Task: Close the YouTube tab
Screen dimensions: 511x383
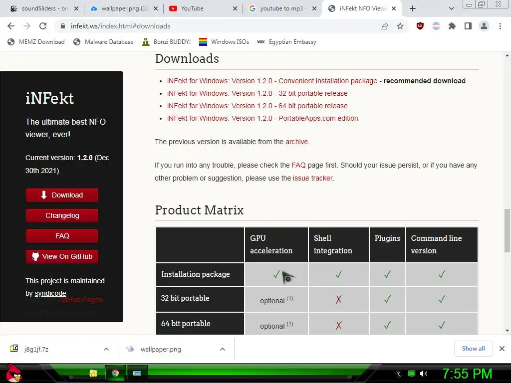Action: click(235, 9)
